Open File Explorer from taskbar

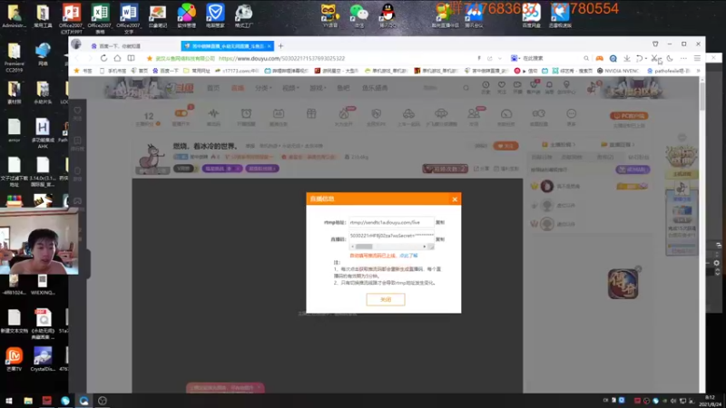pos(28,401)
